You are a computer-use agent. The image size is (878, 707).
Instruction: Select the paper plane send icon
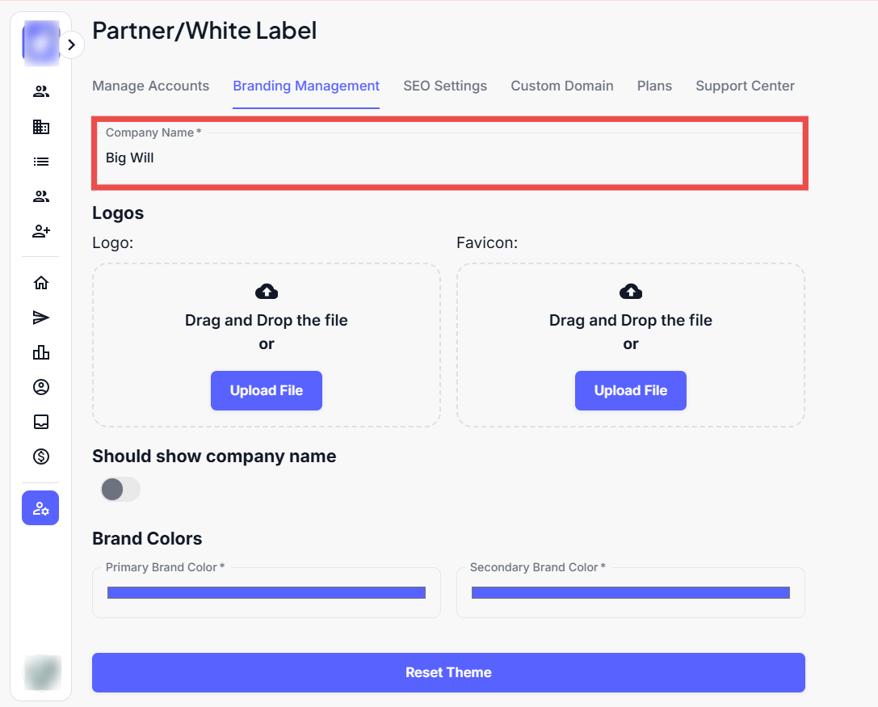(x=40, y=318)
